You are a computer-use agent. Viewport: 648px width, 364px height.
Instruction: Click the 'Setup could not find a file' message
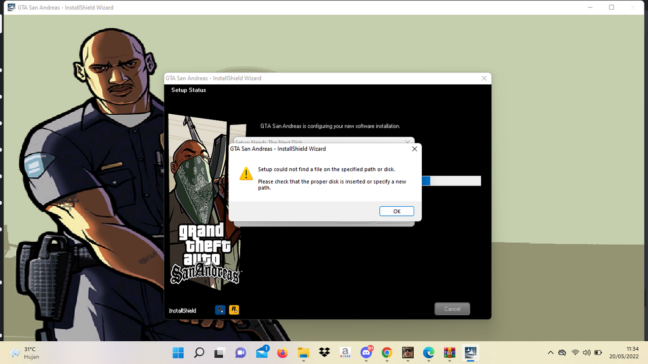click(326, 169)
